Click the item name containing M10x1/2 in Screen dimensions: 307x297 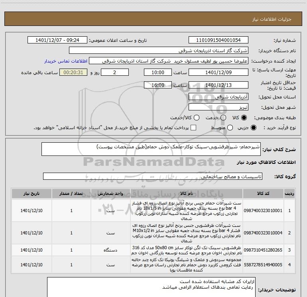point(187,233)
